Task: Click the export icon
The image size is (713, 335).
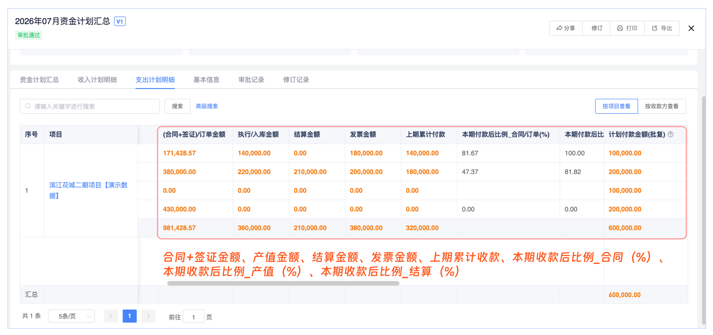Action: pyautogui.click(x=655, y=28)
